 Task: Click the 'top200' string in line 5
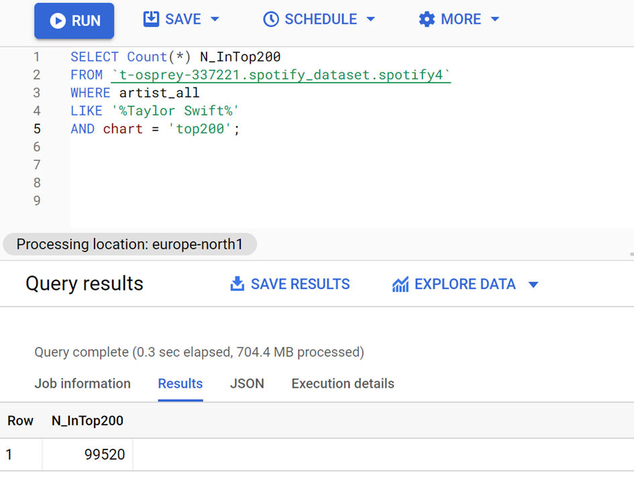click(199, 129)
